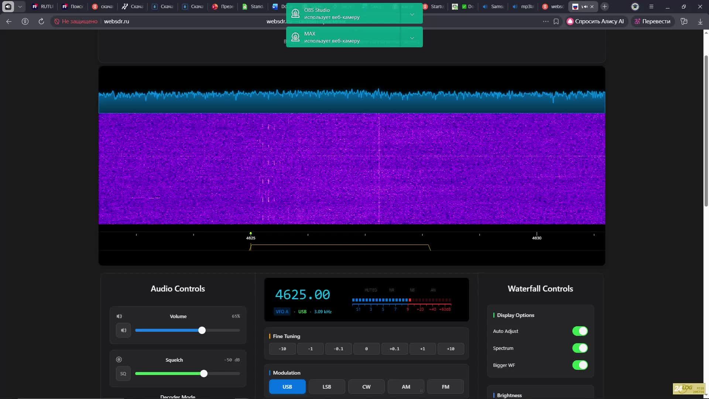Image resolution: width=709 pixels, height=399 pixels.
Task: Click the three-dots page options icon
Action: (x=545, y=21)
